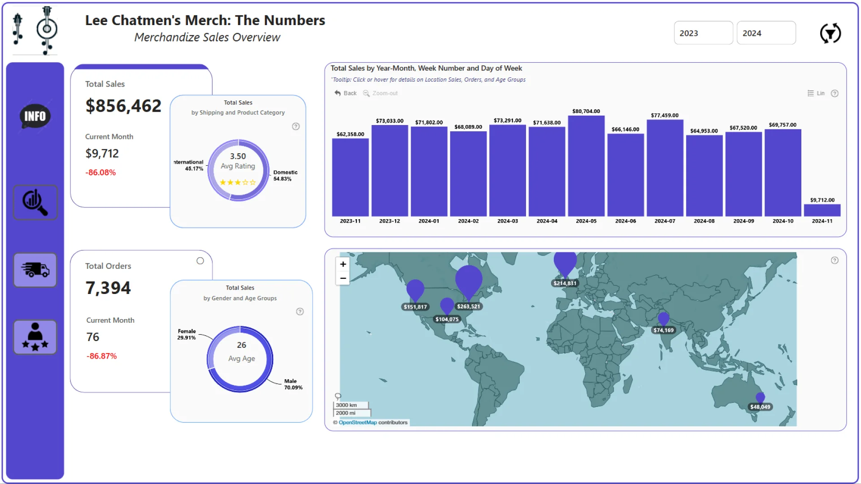The image size is (861, 484).
Task: Select the 2024 year filter
Action: 766,33
